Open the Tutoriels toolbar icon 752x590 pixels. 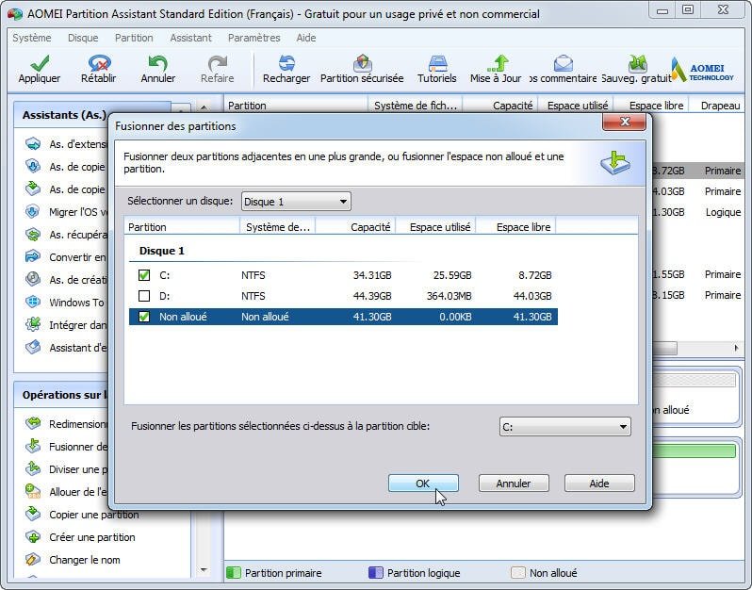(437, 63)
